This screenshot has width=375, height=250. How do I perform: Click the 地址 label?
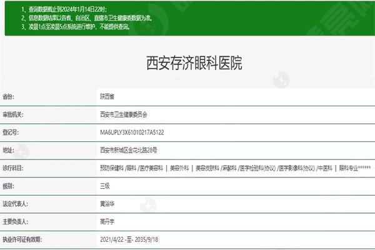pos(8,150)
